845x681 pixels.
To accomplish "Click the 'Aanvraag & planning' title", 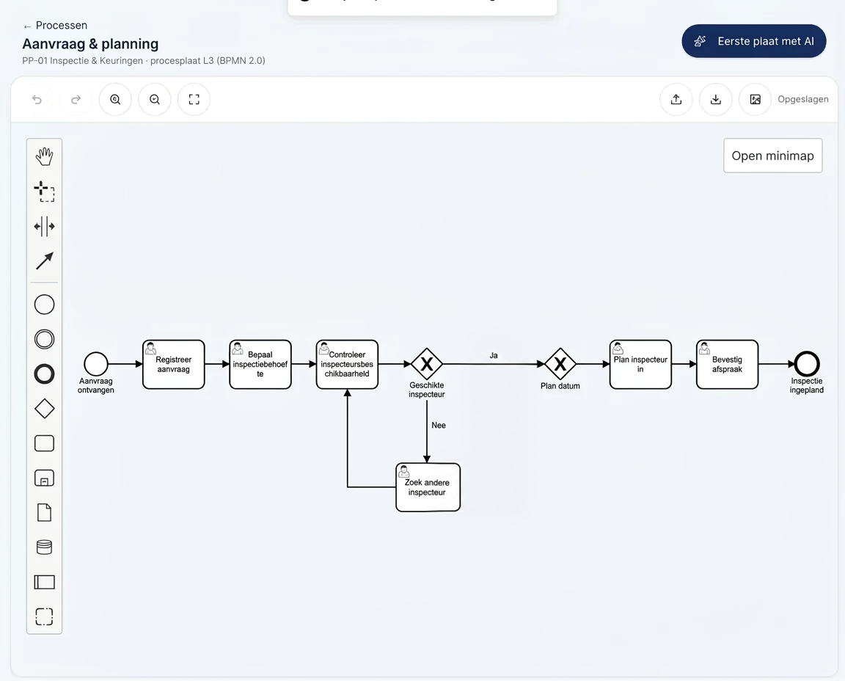I will 90,44.
